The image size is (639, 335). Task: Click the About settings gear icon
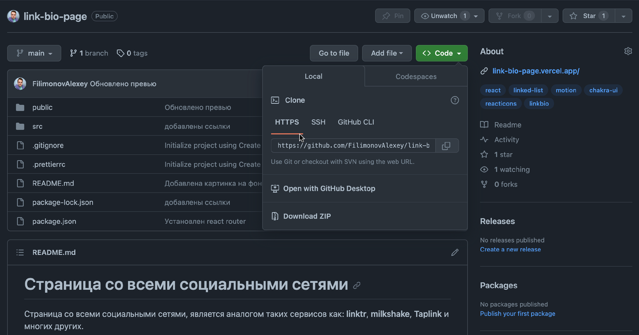[628, 51]
